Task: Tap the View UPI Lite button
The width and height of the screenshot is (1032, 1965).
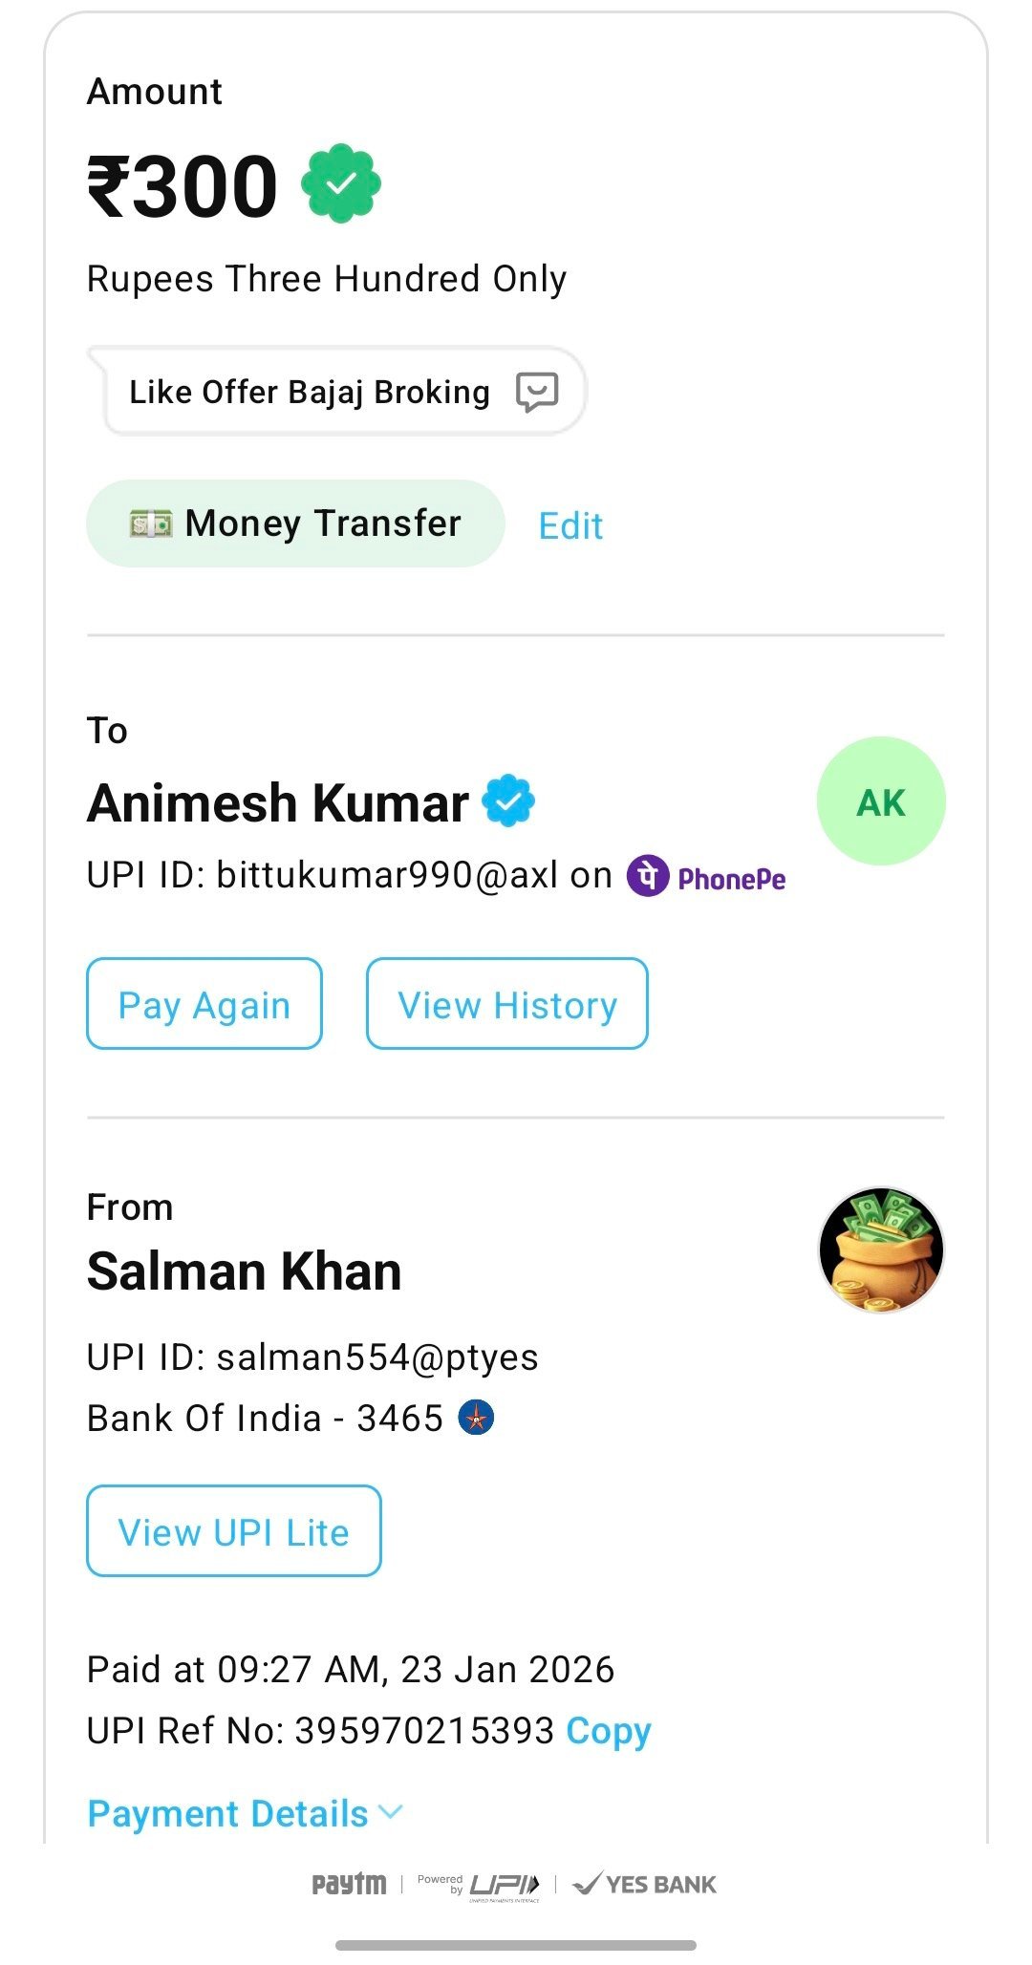Action: click(x=234, y=1531)
